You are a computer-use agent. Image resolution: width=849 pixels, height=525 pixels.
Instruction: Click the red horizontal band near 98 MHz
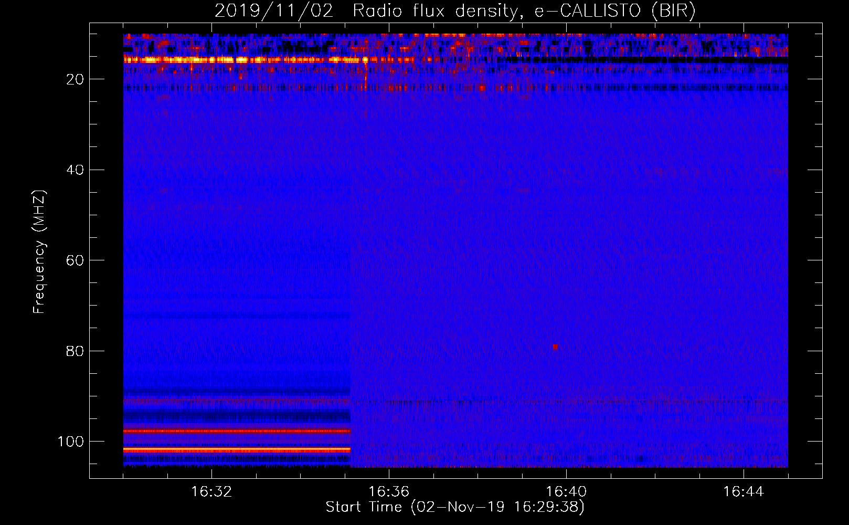237,431
